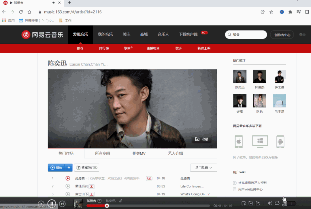
Task: Go to the previous track
Action: click(41, 204)
